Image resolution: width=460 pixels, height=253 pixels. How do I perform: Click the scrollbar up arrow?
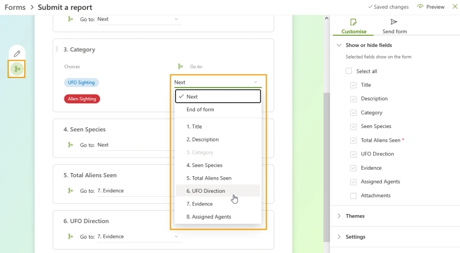pyautogui.click(x=326, y=18)
